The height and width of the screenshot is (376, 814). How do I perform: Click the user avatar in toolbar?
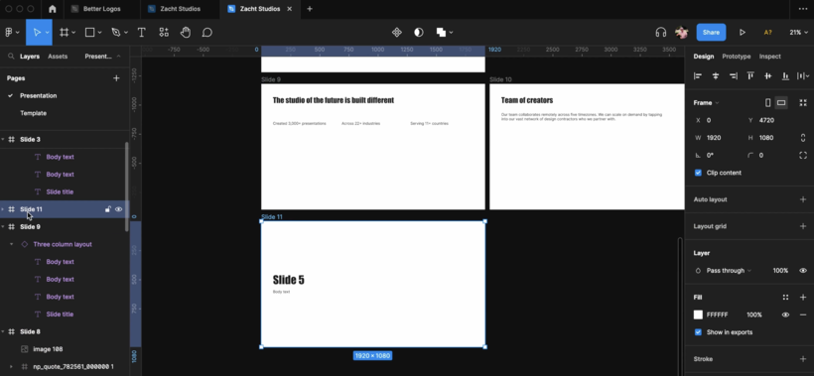[682, 32]
